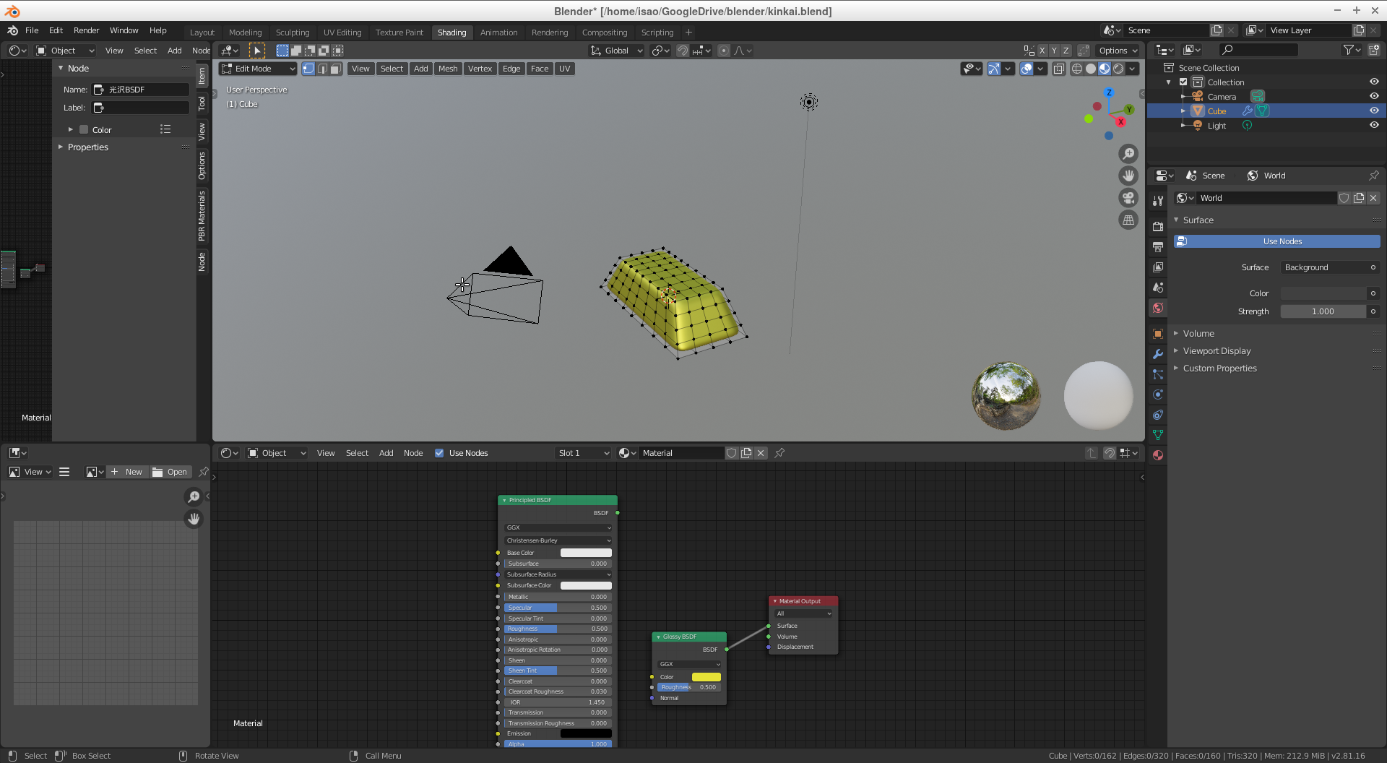Switch to the UV Editing workspace tab
The height and width of the screenshot is (763, 1387).
(x=342, y=33)
